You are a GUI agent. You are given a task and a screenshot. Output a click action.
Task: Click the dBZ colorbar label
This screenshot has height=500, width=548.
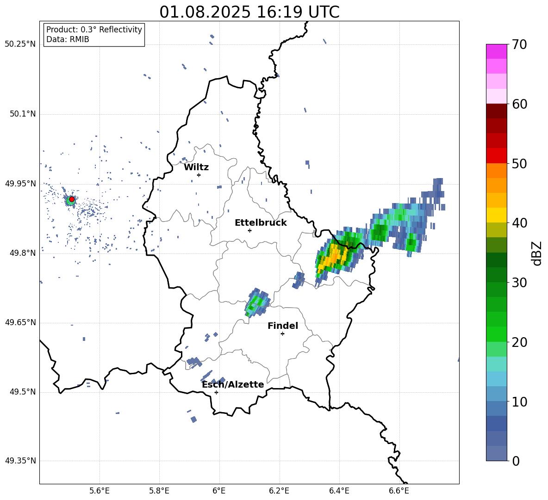(537, 253)
